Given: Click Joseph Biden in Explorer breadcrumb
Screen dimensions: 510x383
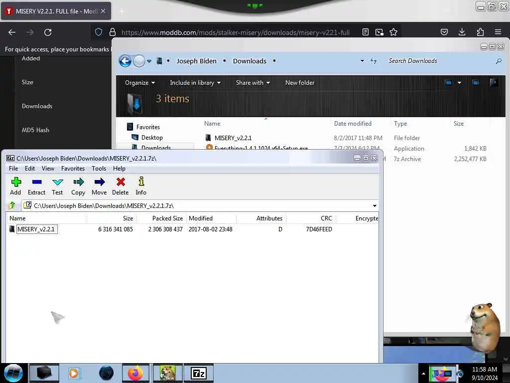Looking at the screenshot, I should [x=196, y=61].
